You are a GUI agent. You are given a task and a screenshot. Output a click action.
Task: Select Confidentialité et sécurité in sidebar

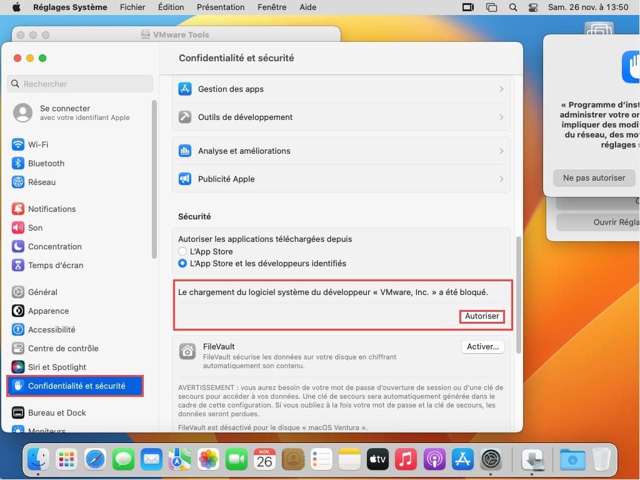[75, 386]
